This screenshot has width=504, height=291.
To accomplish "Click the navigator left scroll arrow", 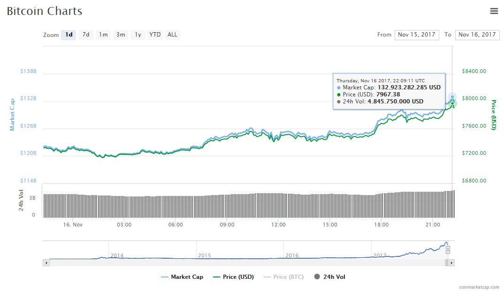I will point(46,263).
